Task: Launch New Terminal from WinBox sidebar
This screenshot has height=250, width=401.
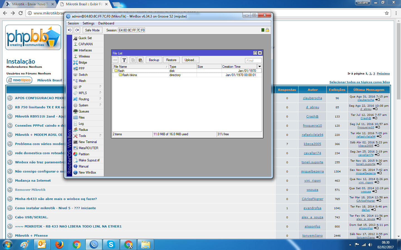Action: [x=88, y=142]
